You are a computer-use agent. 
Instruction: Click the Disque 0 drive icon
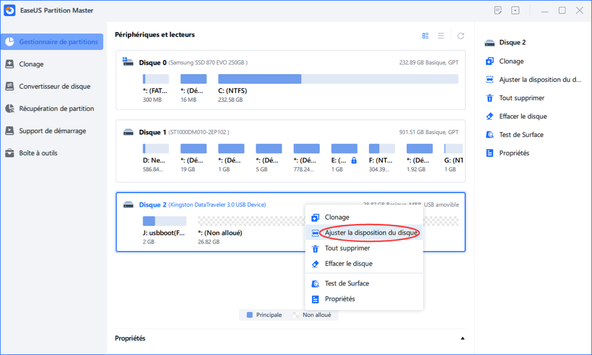pyautogui.click(x=128, y=62)
